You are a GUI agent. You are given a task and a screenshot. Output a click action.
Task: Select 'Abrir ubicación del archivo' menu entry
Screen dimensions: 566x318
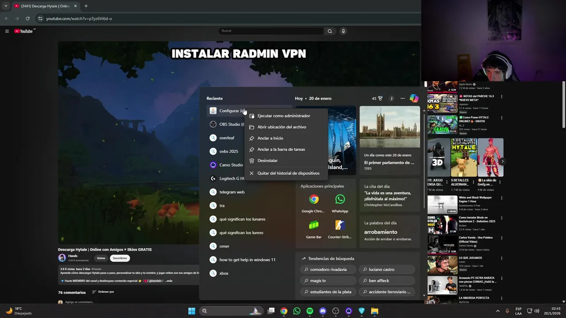(x=286, y=127)
